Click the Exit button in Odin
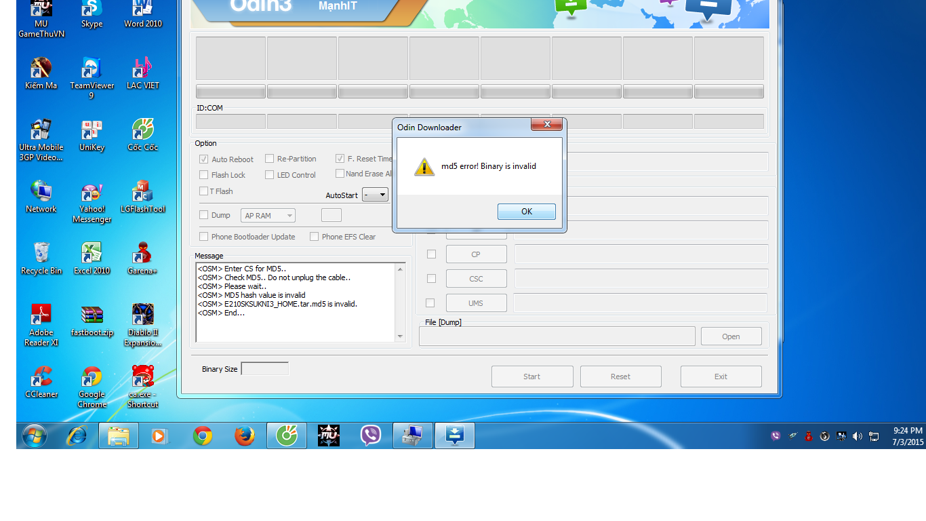Viewport: 926px width, 521px height. pyautogui.click(x=721, y=377)
